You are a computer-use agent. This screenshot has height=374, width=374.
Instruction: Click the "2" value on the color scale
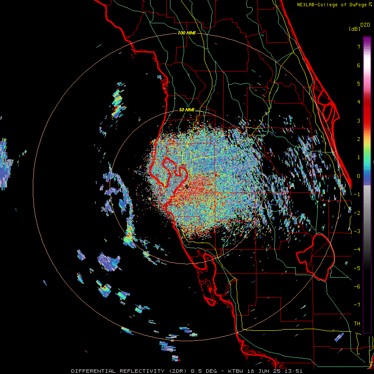pyautogui.click(x=359, y=139)
